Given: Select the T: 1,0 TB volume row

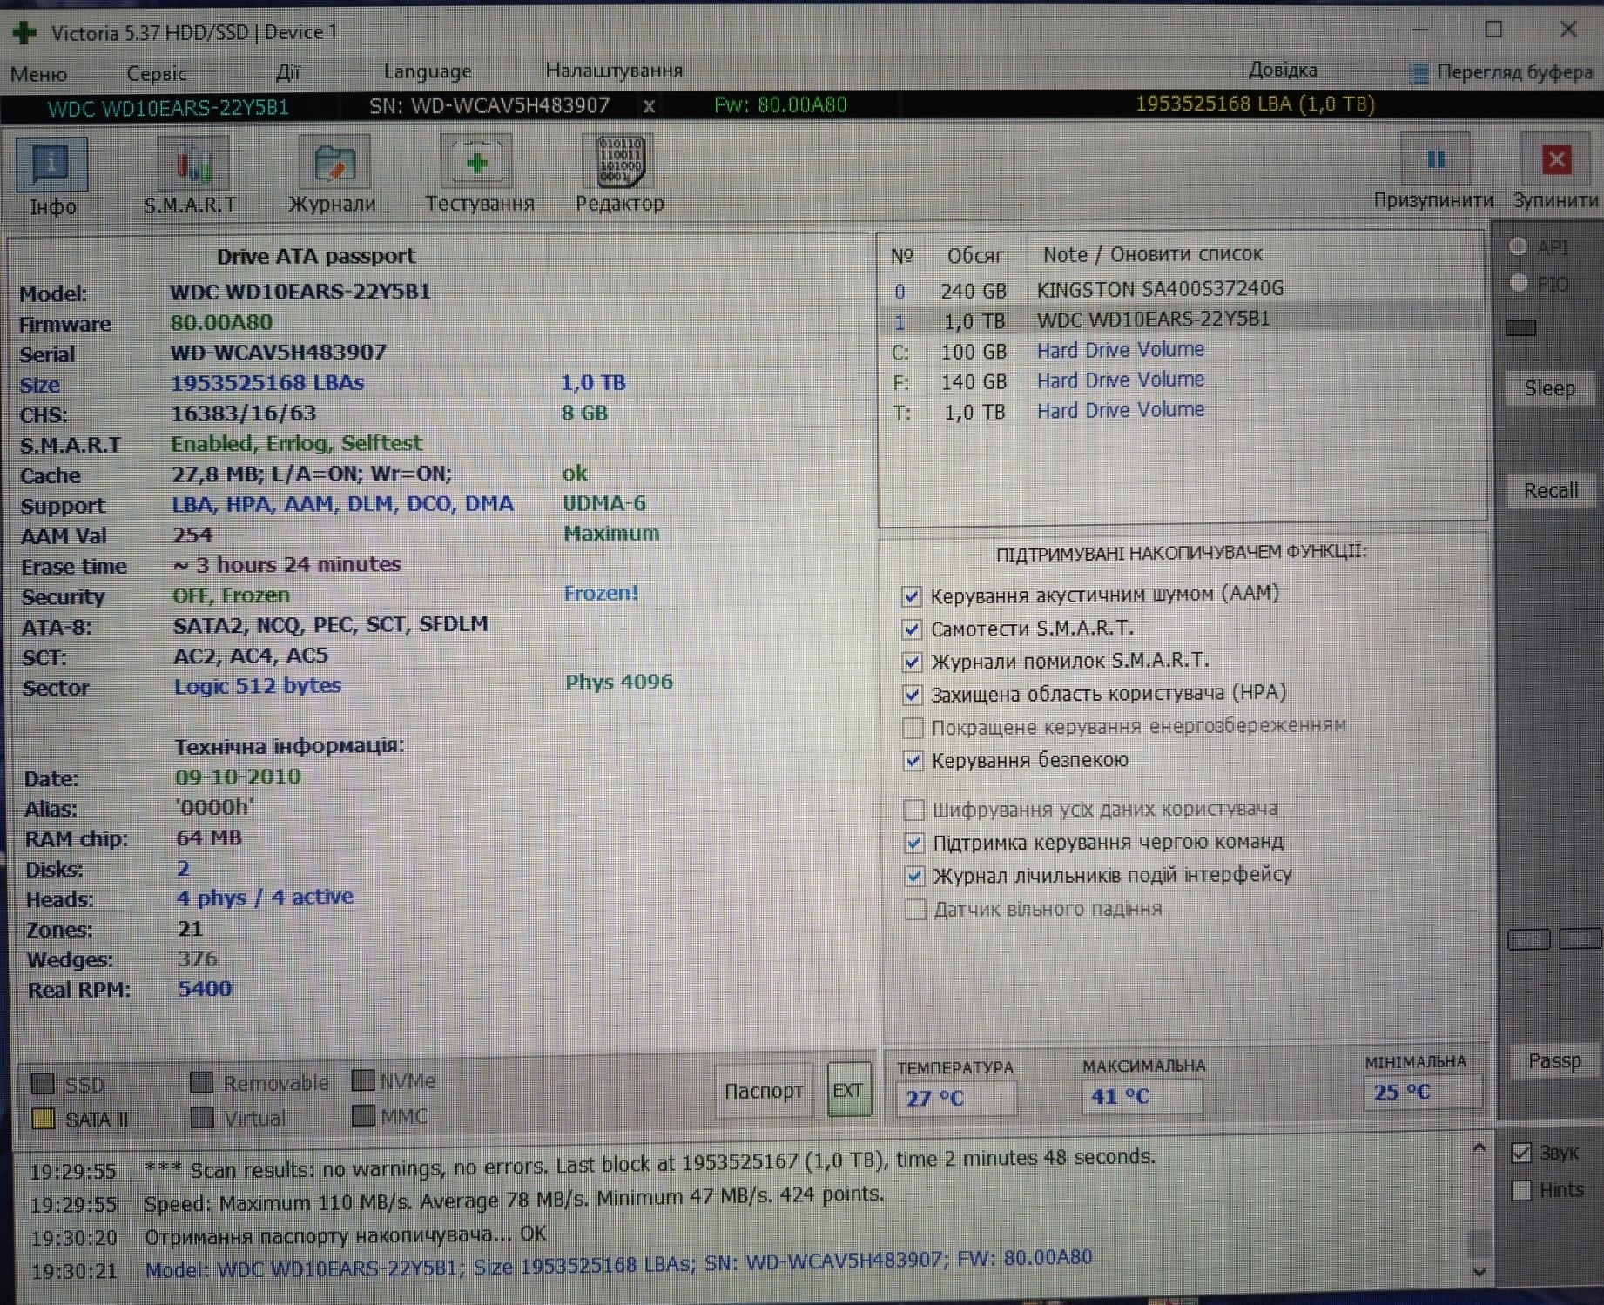Looking at the screenshot, I should tap(1182, 411).
